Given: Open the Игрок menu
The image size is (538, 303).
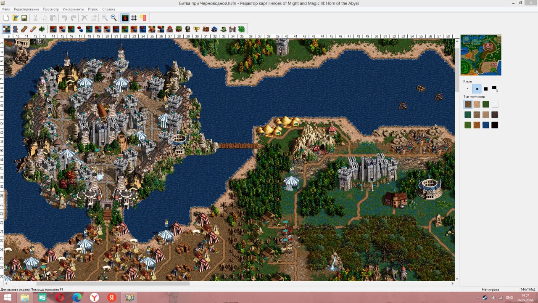Looking at the screenshot, I should (93, 9).
